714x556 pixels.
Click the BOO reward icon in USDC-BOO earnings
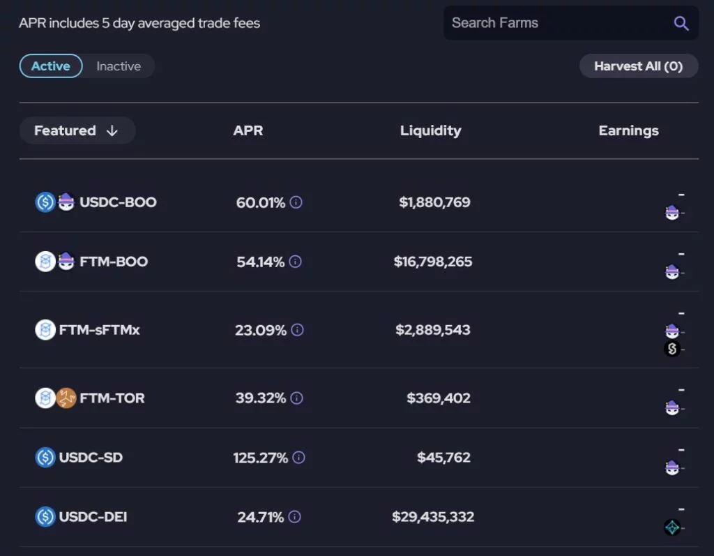tap(672, 213)
